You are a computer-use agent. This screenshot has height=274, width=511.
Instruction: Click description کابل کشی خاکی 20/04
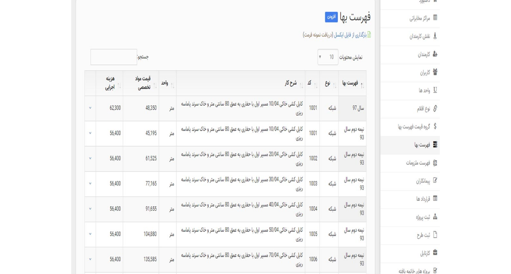coord(242,158)
